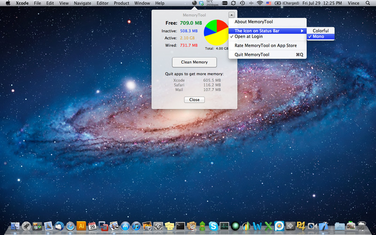Open the Apple menu
This screenshot has width=376, height=235.
point(8,3)
